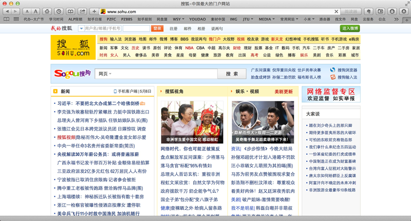Stop loading with X in address bar
Image resolution: width=411 pixels, height=221 pixels.
click(337, 11)
